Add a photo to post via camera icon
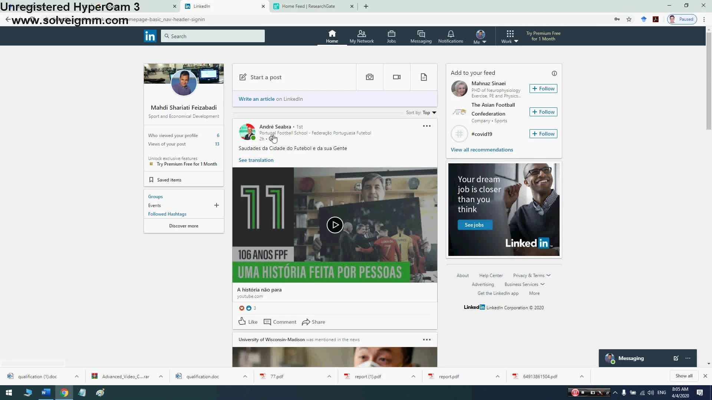 point(370,77)
